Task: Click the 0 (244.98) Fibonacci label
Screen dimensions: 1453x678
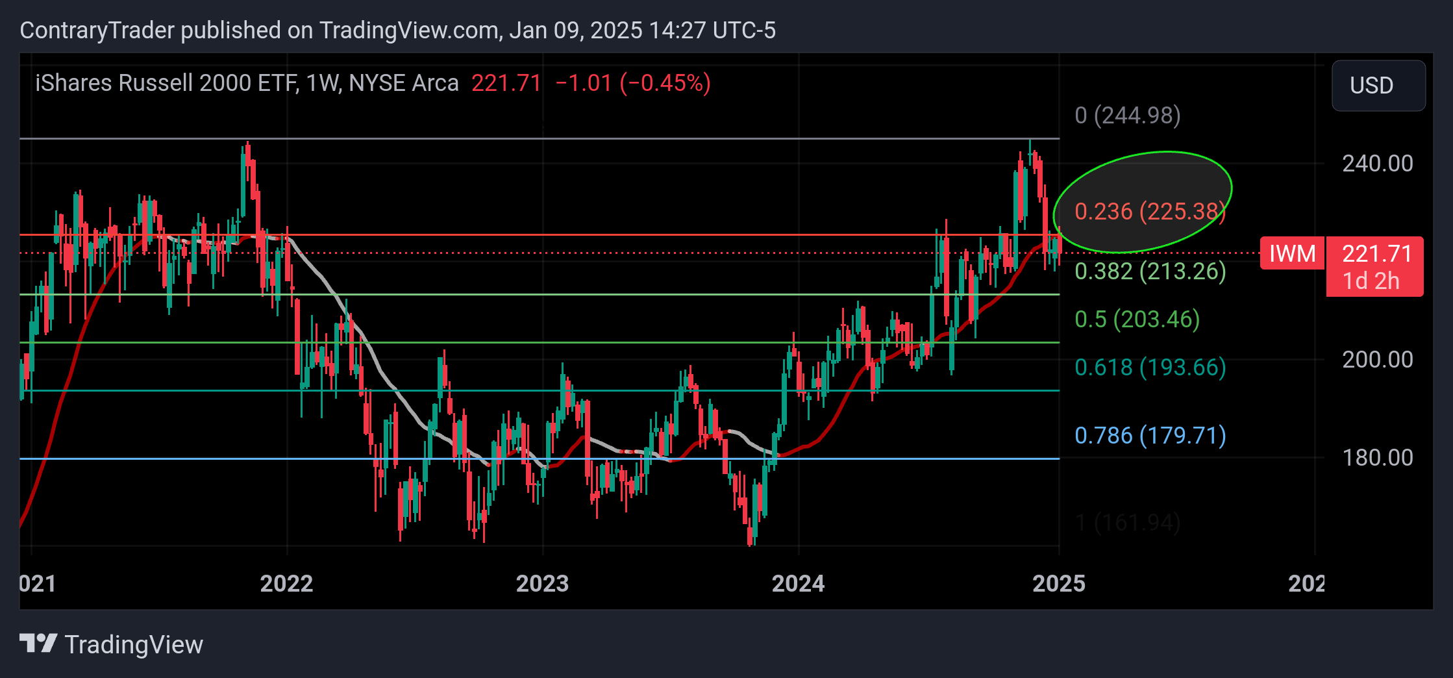Action: click(1127, 116)
